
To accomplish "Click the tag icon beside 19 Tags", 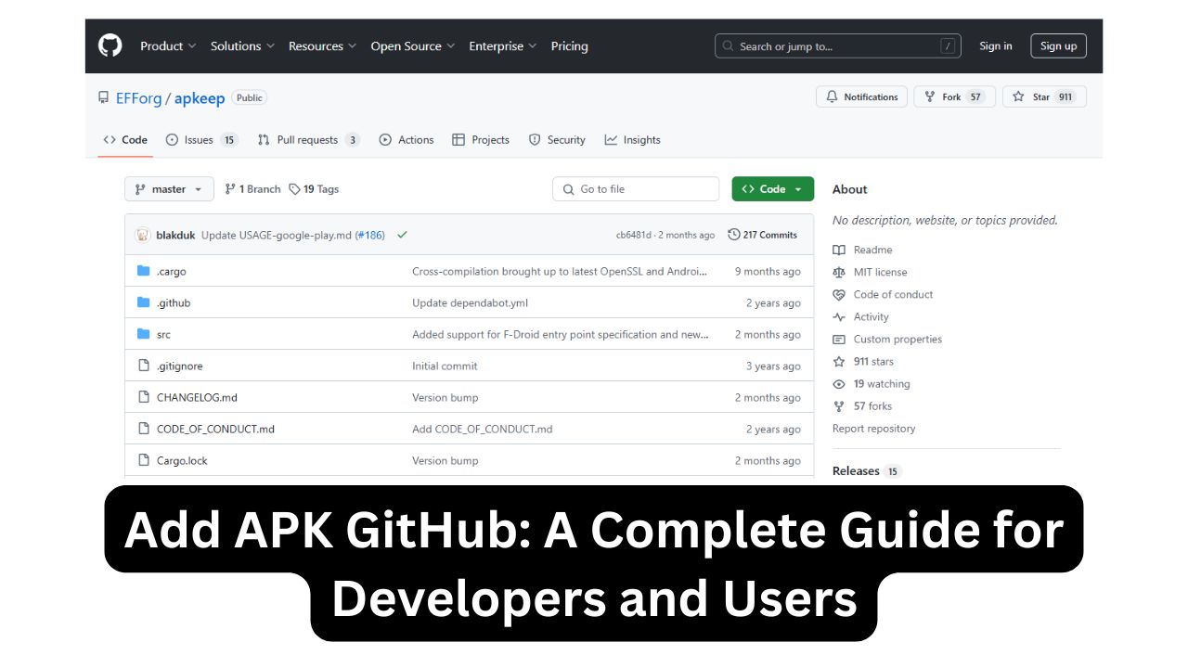I will (x=294, y=189).
